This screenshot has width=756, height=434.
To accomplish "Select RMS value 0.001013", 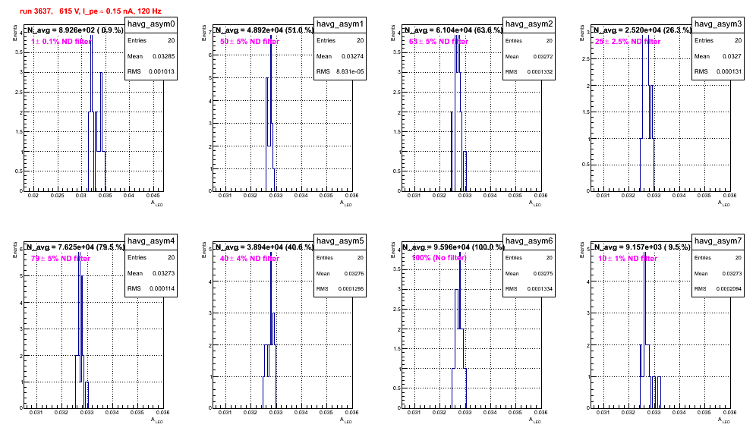I will pos(162,72).
